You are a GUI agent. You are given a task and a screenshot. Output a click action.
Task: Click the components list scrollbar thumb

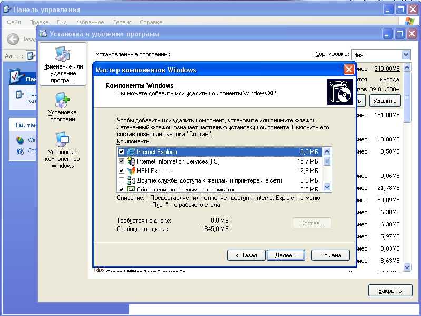327,161
